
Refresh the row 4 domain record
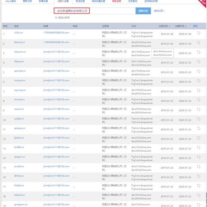click(198, 62)
